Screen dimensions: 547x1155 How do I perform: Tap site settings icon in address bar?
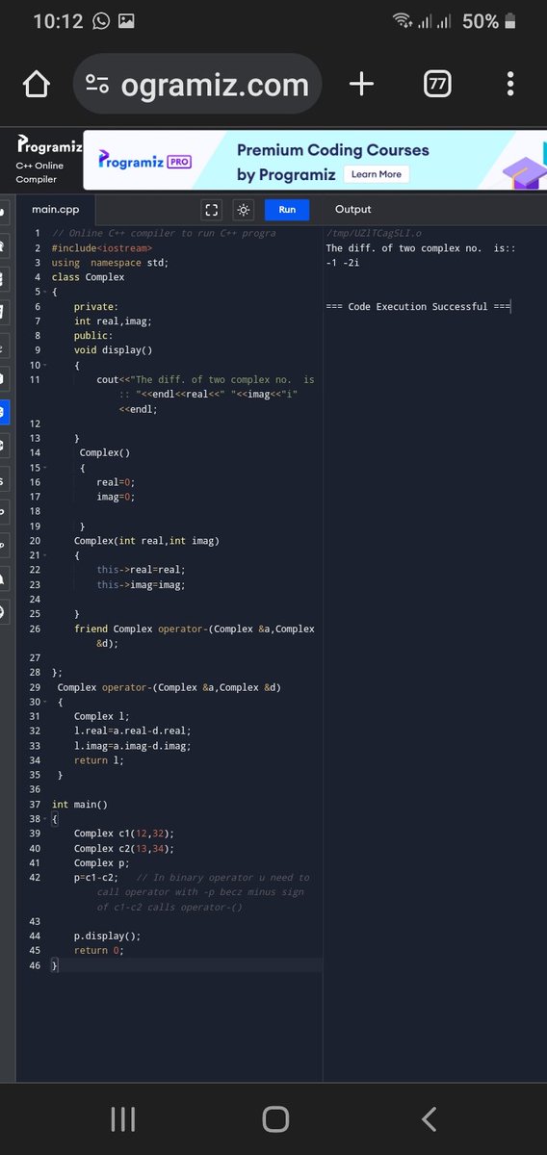97,85
